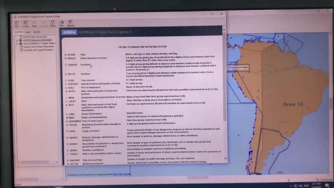Click 'B BRAVO' row label
Screen dimensions: 334x188
(x=70, y=58)
